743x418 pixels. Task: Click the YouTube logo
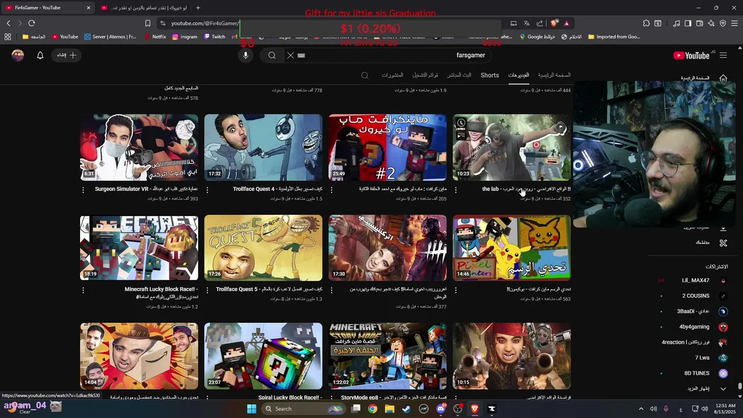(x=691, y=55)
